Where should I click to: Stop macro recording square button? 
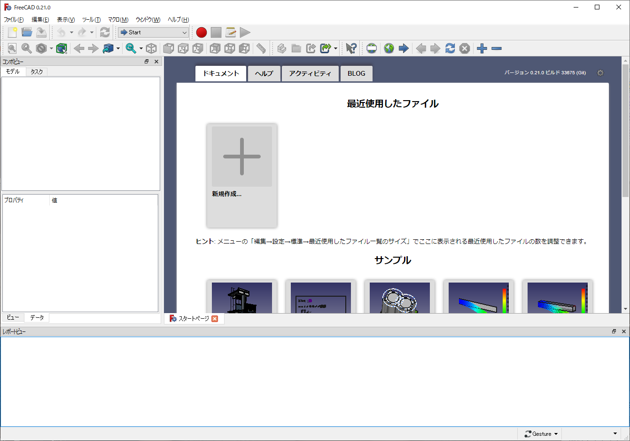216,32
